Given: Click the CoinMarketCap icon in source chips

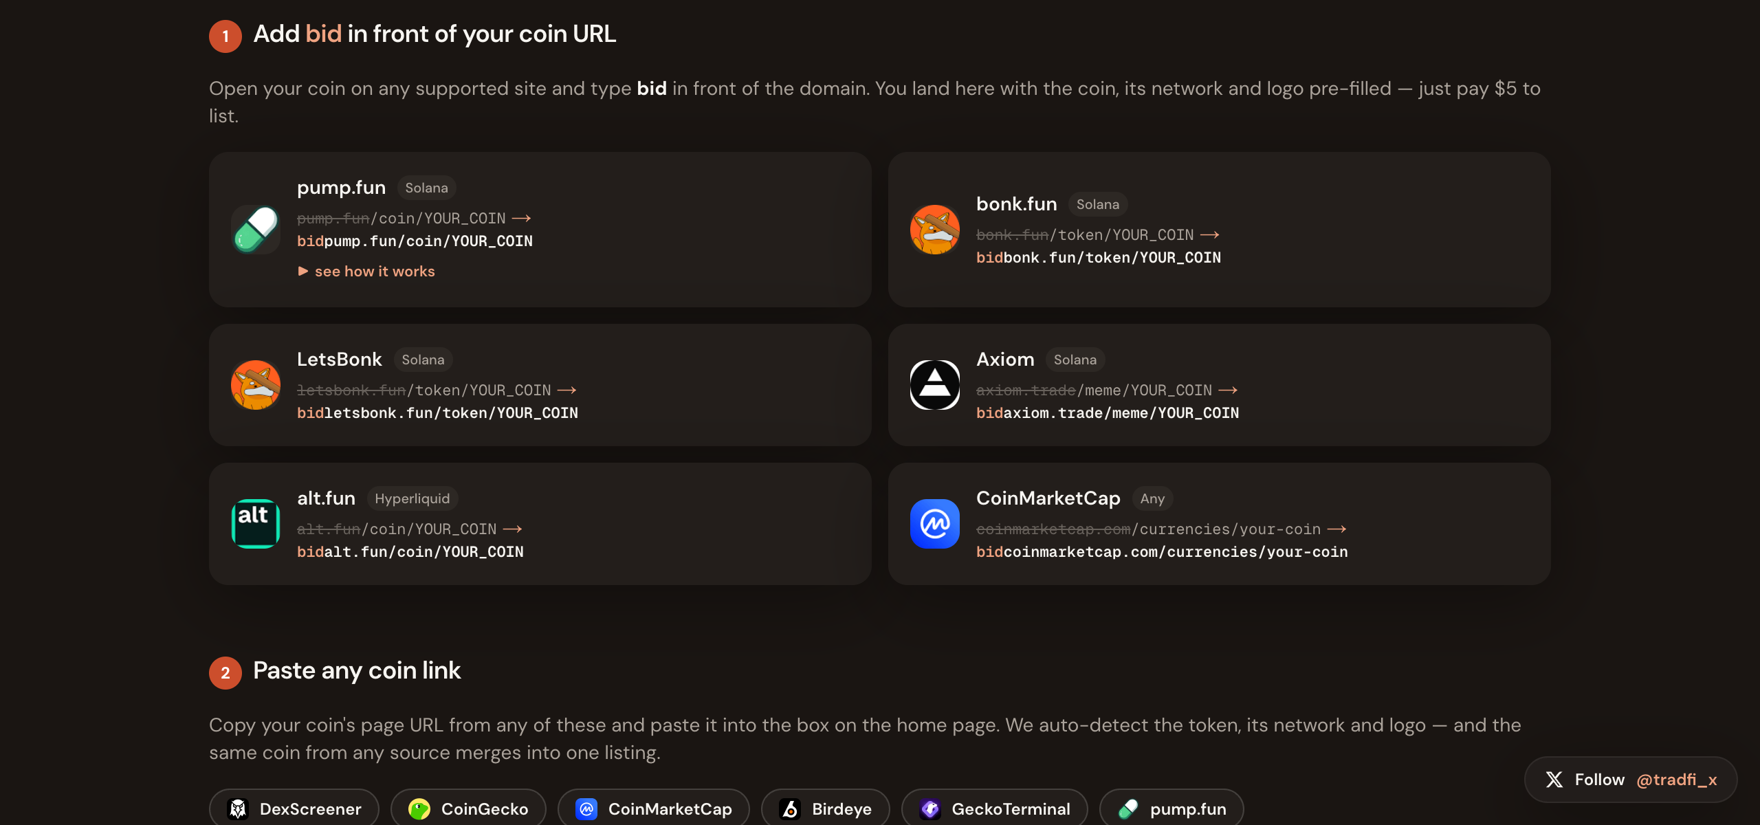Looking at the screenshot, I should 586,809.
